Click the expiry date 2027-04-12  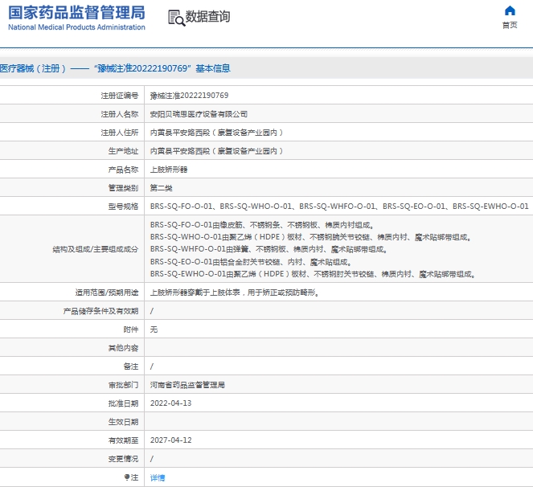[x=170, y=440]
